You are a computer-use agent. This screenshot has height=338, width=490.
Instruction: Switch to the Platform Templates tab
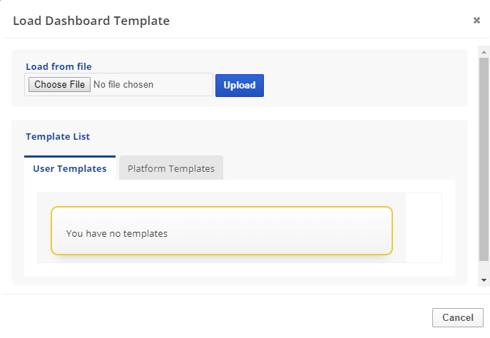click(x=170, y=168)
